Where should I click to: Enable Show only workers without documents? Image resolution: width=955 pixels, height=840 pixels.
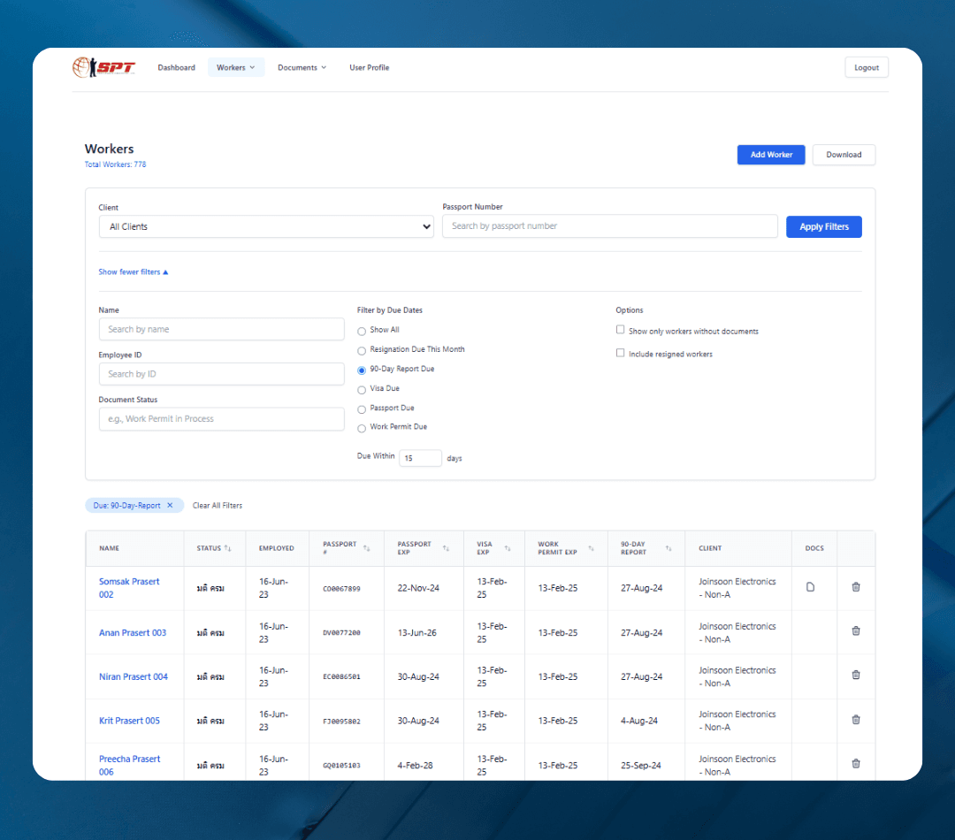(620, 330)
